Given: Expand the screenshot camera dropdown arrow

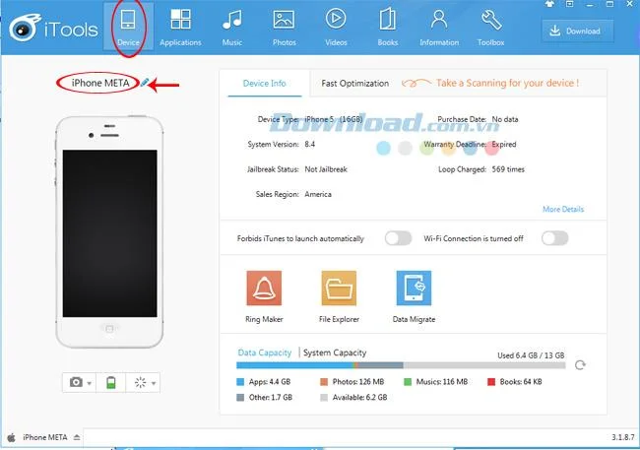Looking at the screenshot, I should (89, 383).
